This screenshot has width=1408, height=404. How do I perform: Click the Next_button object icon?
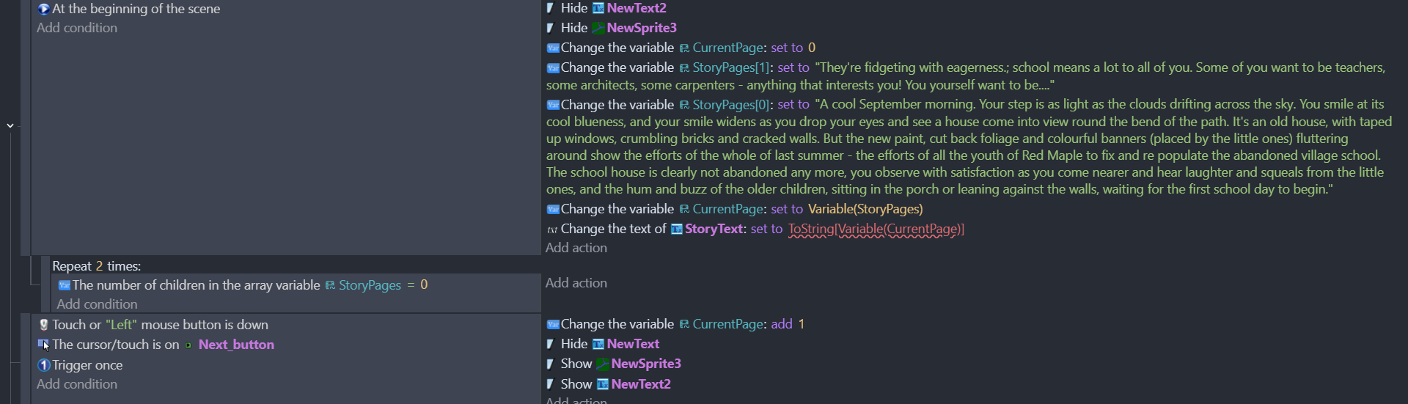coord(188,345)
